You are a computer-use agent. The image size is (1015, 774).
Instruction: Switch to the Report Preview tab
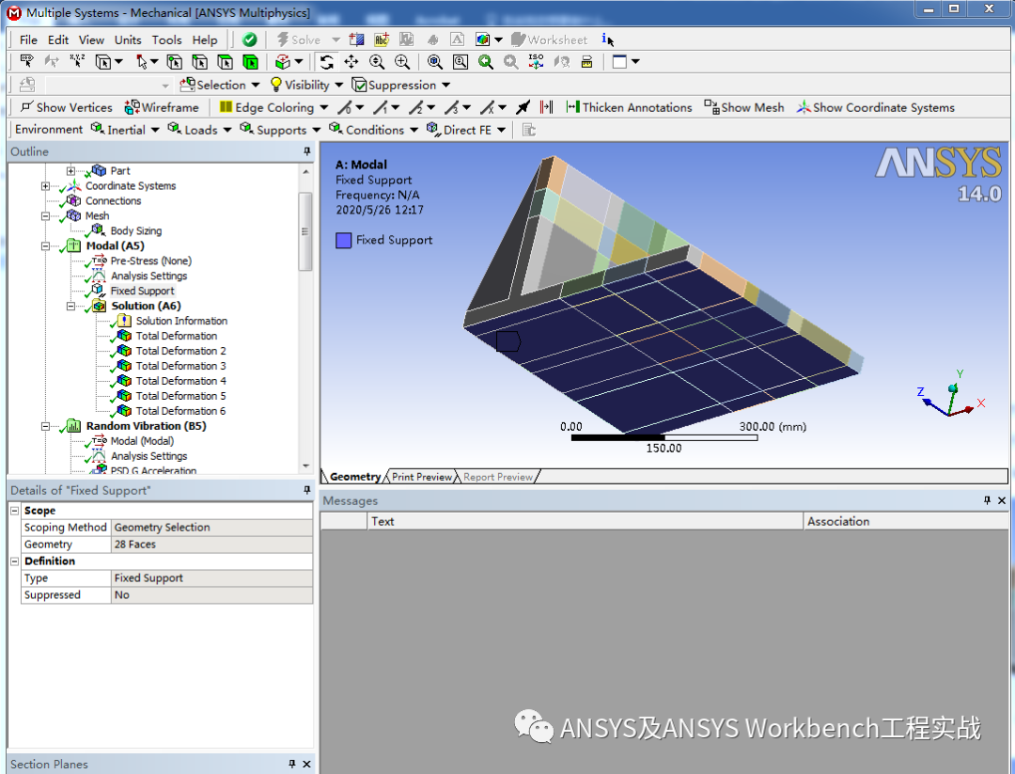498,477
